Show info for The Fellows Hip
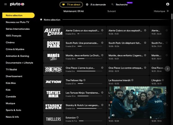Image resolution: width=173 pixels, height=125 pixels. pyautogui.click(x=84, y=80)
